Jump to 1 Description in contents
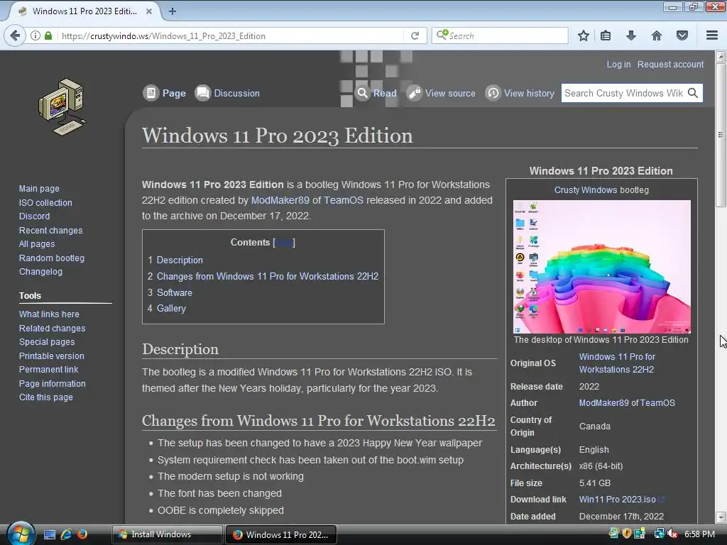This screenshot has width=727, height=545. (x=175, y=260)
